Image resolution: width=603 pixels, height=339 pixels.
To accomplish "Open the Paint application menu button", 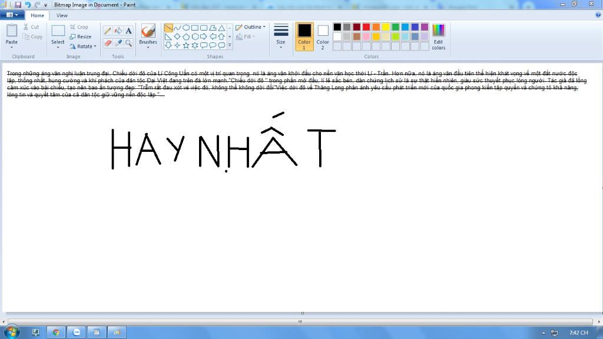I will coord(12,15).
